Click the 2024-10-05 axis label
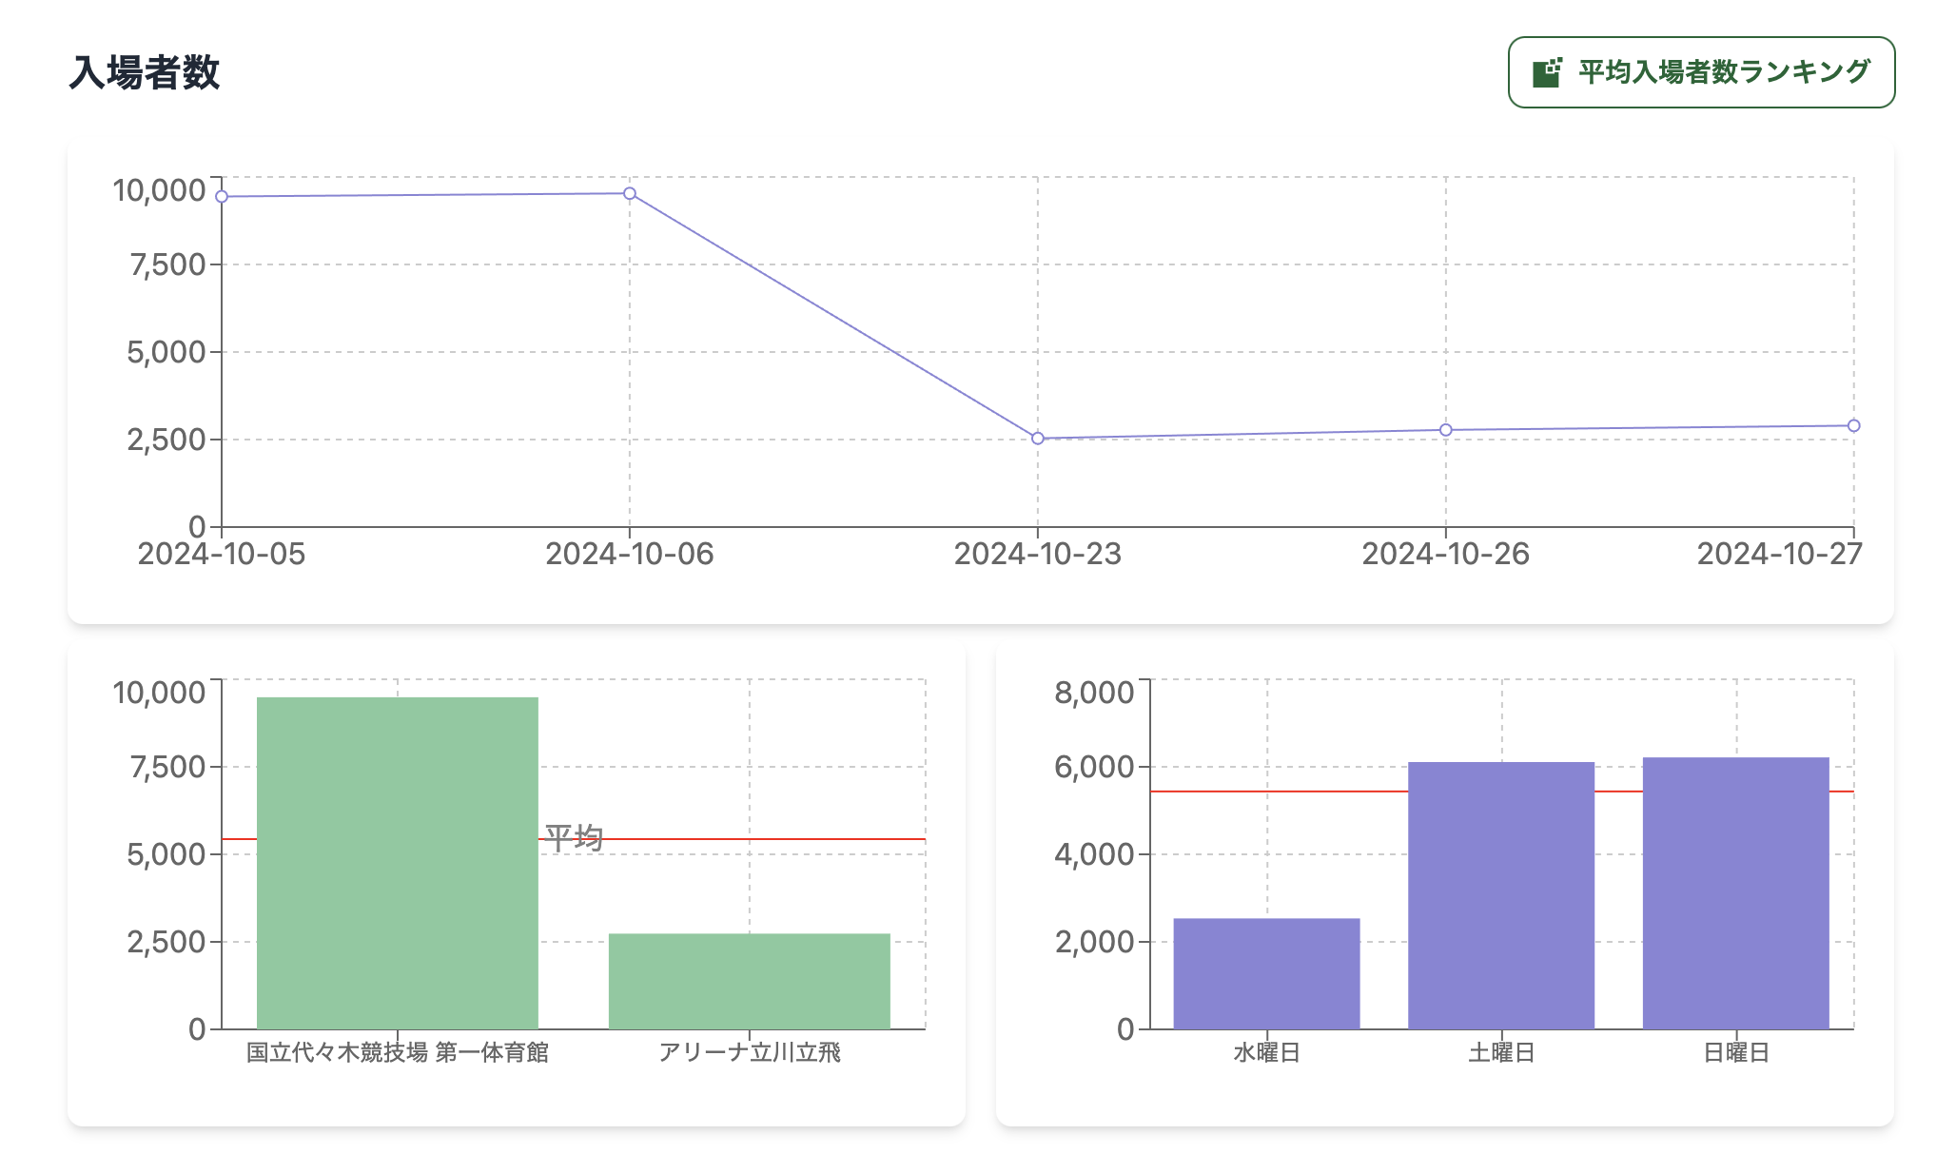The width and height of the screenshot is (1956, 1174). (222, 554)
